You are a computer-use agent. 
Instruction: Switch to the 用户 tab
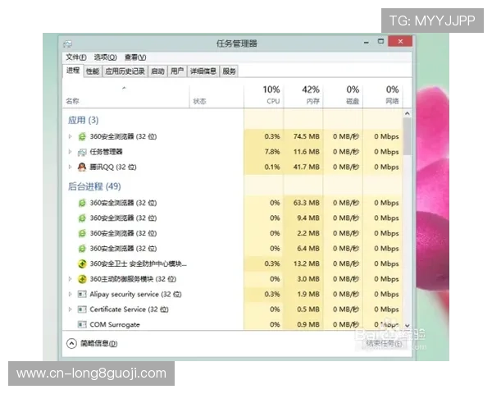(177, 71)
